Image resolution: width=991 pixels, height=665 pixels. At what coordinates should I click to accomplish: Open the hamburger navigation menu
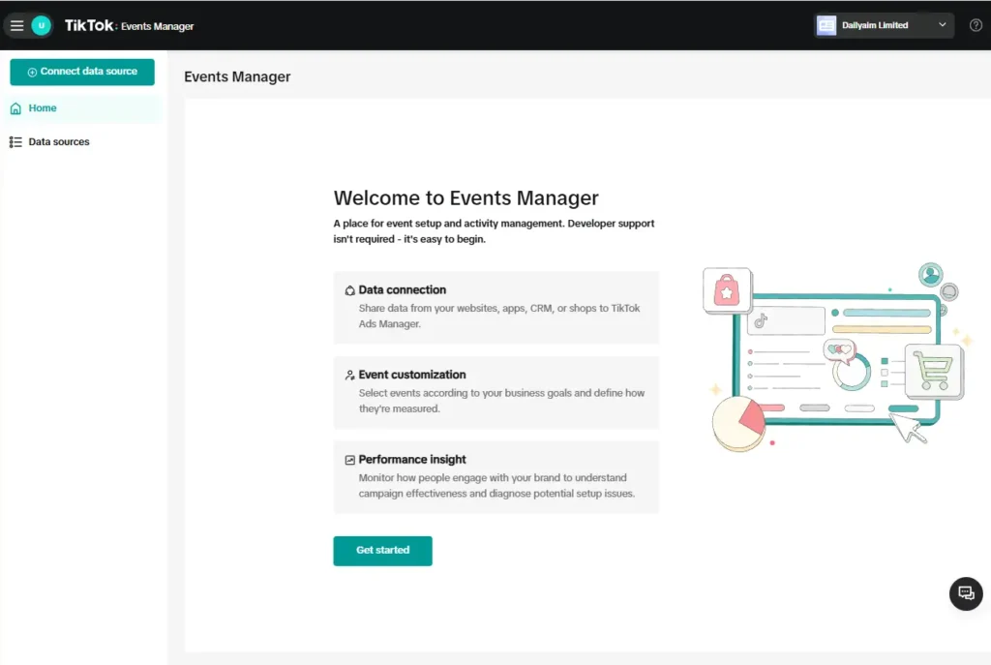tap(17, 26)
